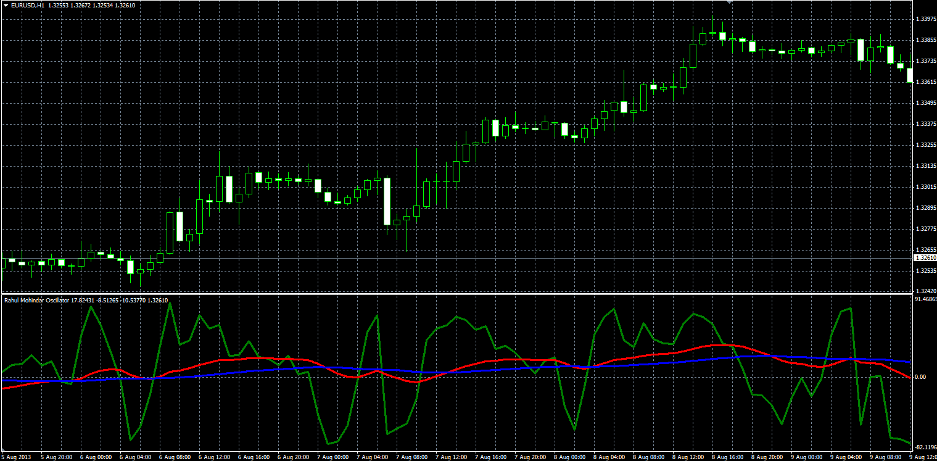This screenshot has height=461, width=937.
Task: Click the EURUSD,H1 symbol title
Action: point(27,5)
